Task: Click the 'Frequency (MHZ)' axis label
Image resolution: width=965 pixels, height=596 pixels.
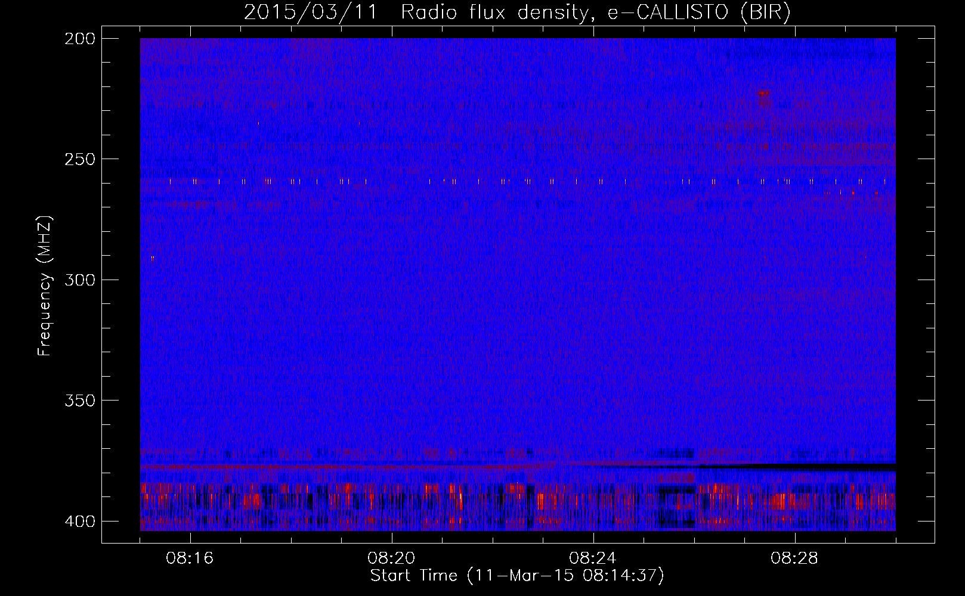Action: coord(45,286)
